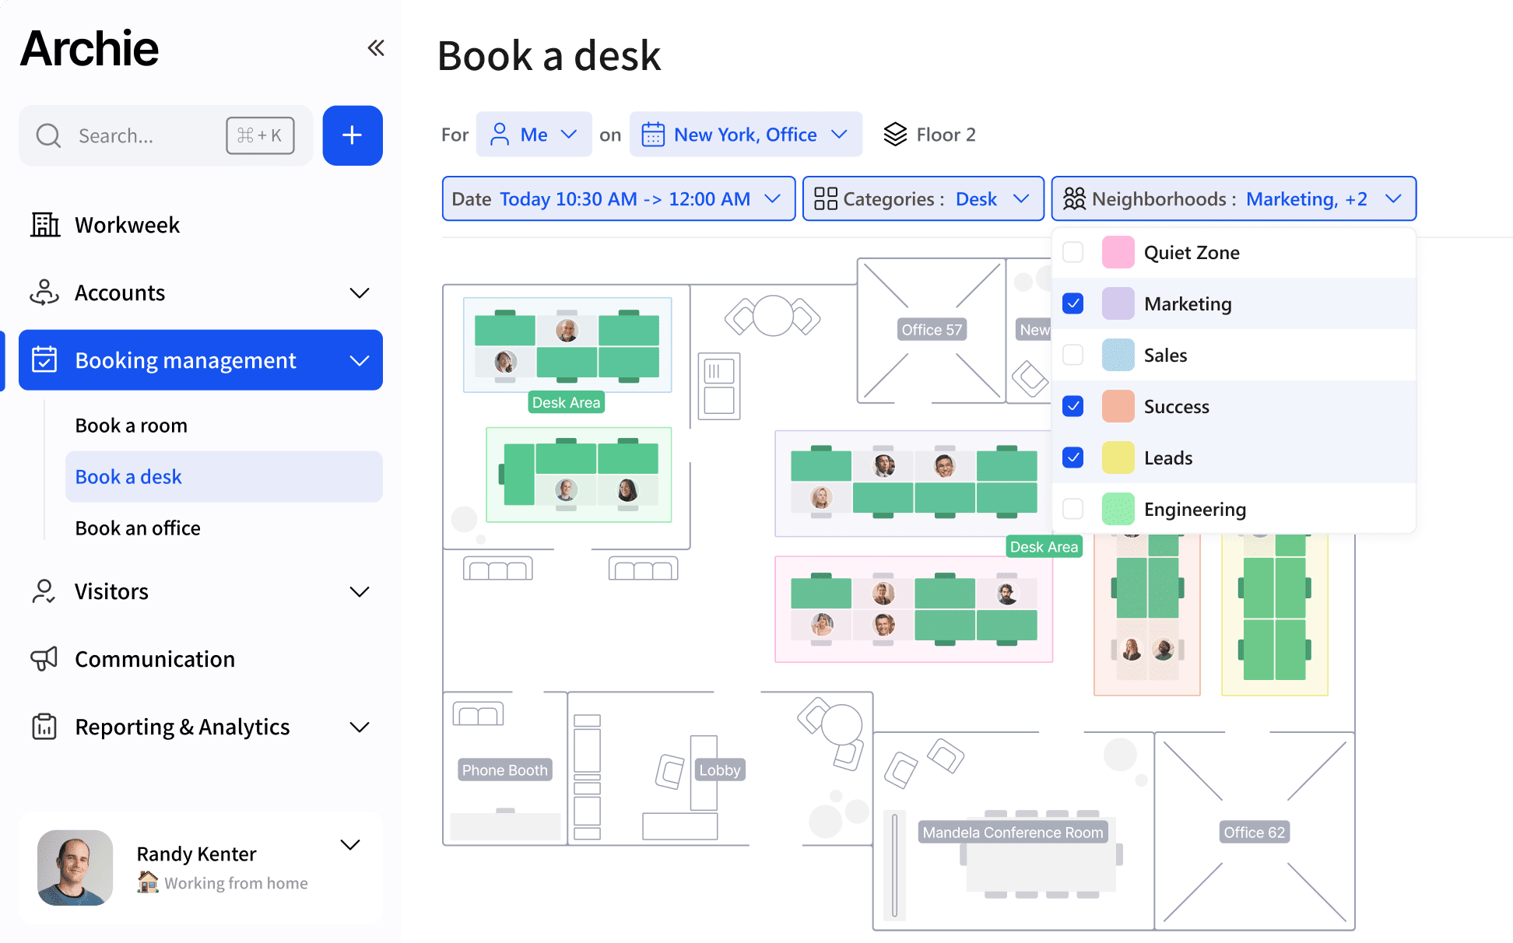The height and width of the screenshot is (943, 1513).
Task: Toggle the Quiet Zone checkbox
Action: click(x=1073, y=252)
